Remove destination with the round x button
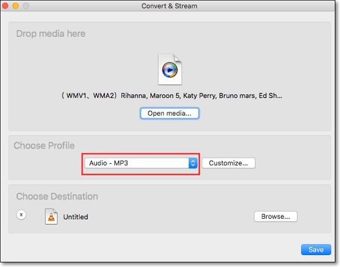 pyautogui.click(x=21, y=215)
